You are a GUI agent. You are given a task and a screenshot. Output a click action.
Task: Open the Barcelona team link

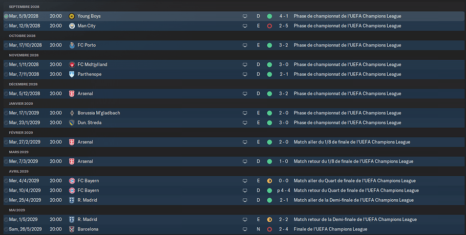[88, 229]
